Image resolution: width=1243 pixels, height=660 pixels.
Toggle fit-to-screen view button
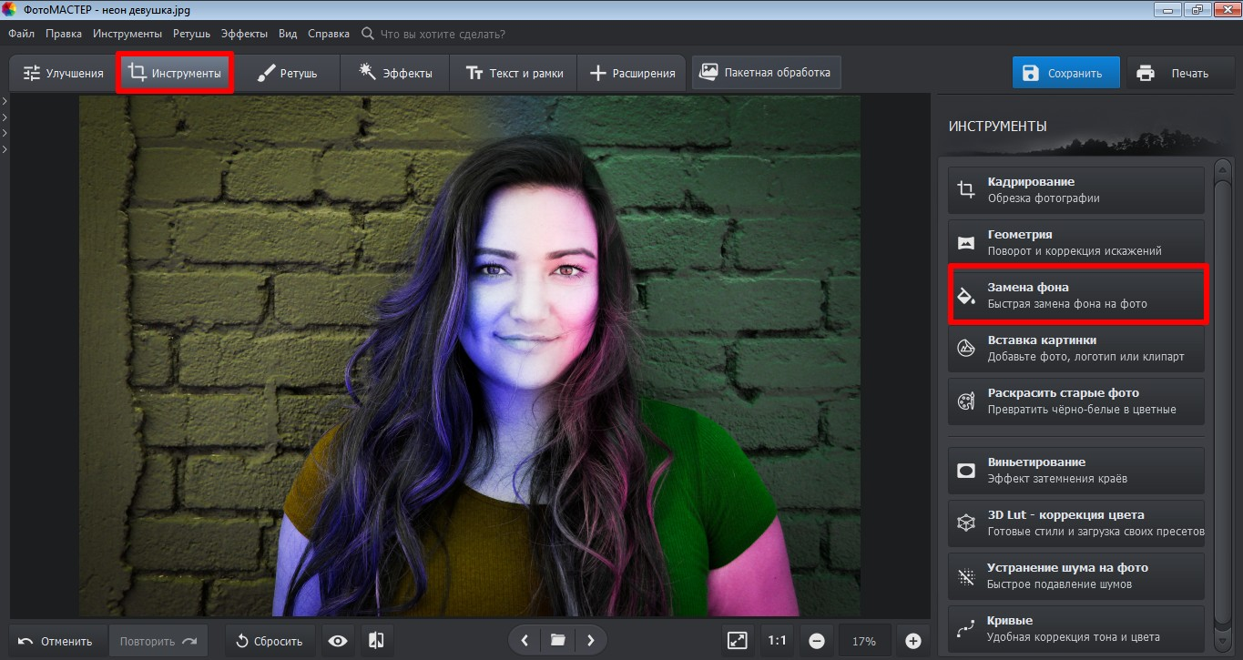click(x=737, y=641)
